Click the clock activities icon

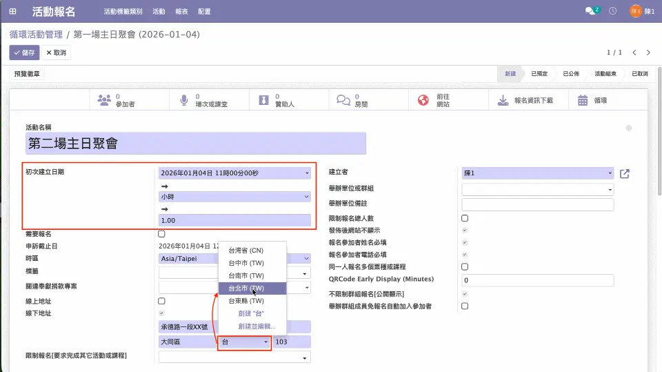click(x=612, y=11)
